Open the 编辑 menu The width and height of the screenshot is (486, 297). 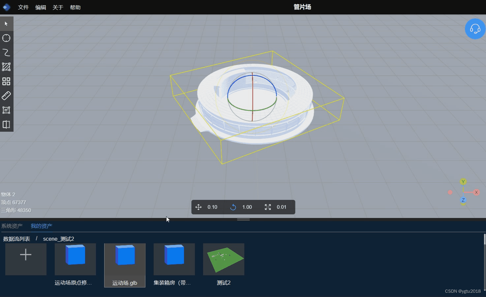click(x=41, y=7)
